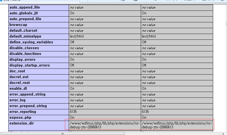The height and width of the screenshot is (135, 227).
Task: Click first 6135 value in error_reporting row
Action: pyautogui.click(x=73, y=112)
